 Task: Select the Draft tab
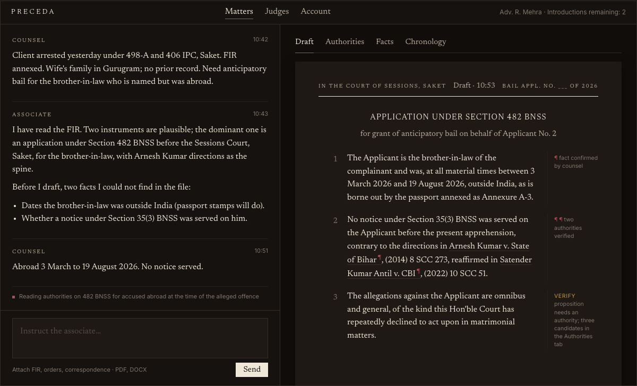[304, 42]
